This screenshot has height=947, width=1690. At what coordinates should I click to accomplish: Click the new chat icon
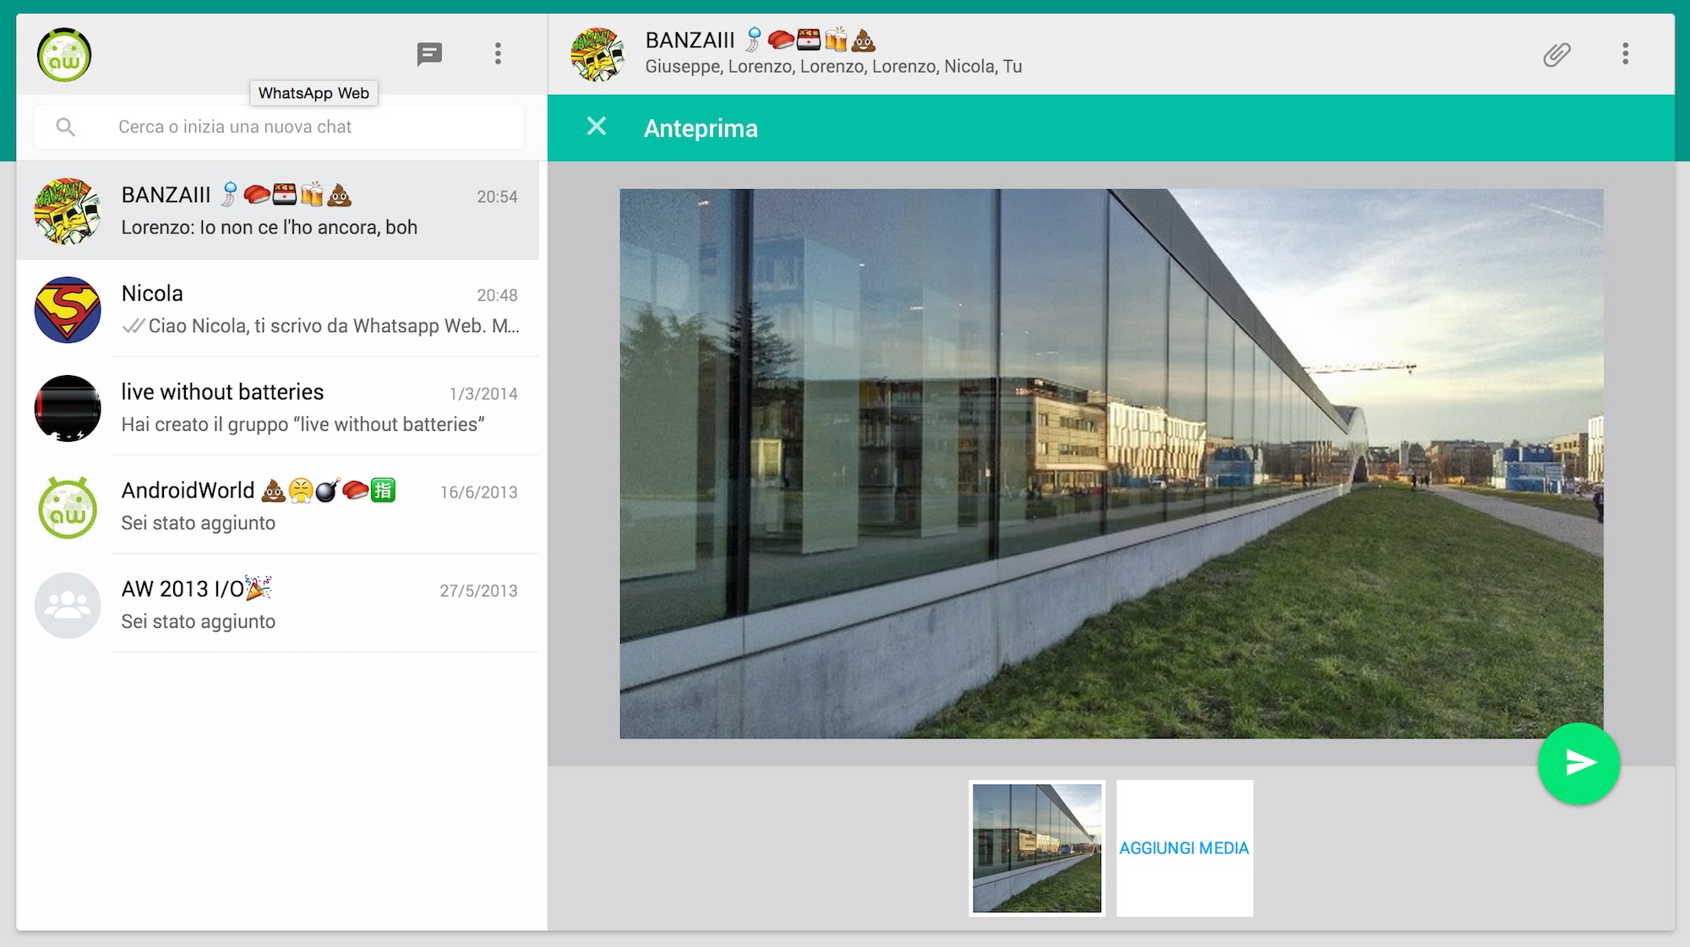pyautogui.click(x=429, y=55)
